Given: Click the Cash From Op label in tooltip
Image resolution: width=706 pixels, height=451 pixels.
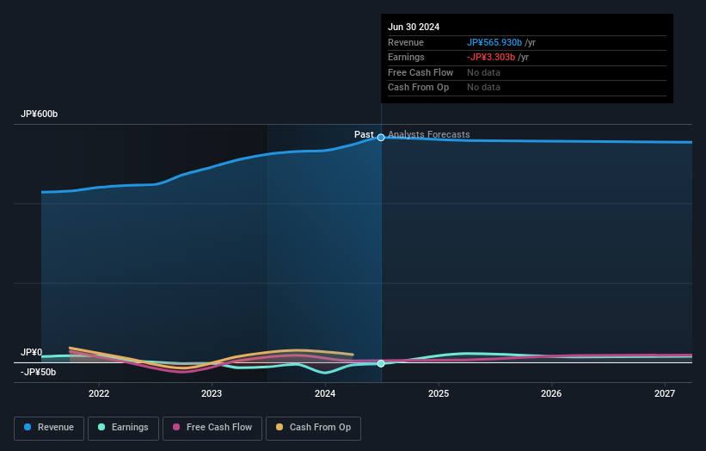Looking at the screenshot, I should pos(418,88).
